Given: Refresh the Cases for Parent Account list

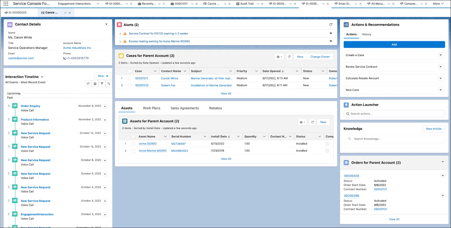Looking at the screenshot, I should [289, 57].
